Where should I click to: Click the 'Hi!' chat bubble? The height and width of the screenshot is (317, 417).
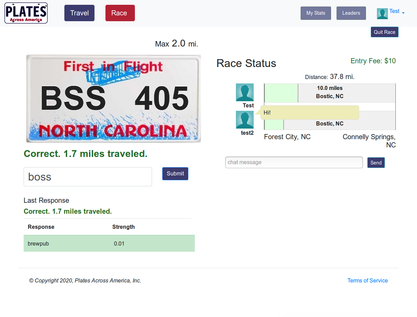point(309,113)
